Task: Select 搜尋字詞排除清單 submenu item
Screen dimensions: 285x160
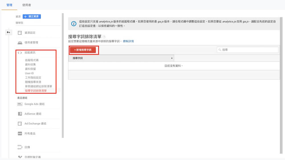Action: (36, 91)
